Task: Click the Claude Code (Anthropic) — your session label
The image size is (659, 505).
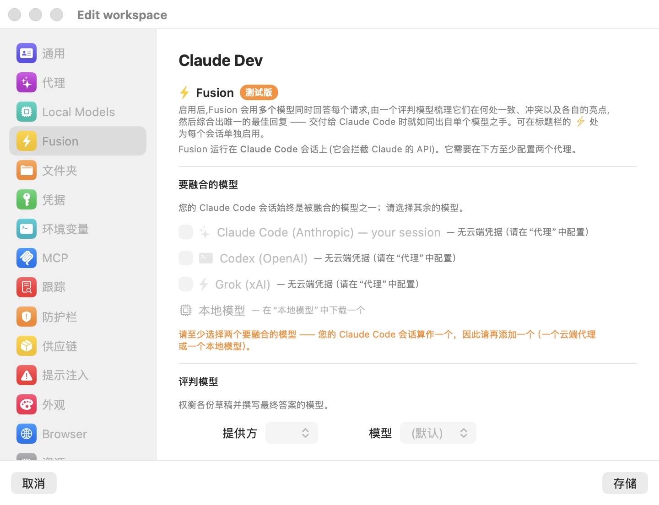Action: pos(329,232)
